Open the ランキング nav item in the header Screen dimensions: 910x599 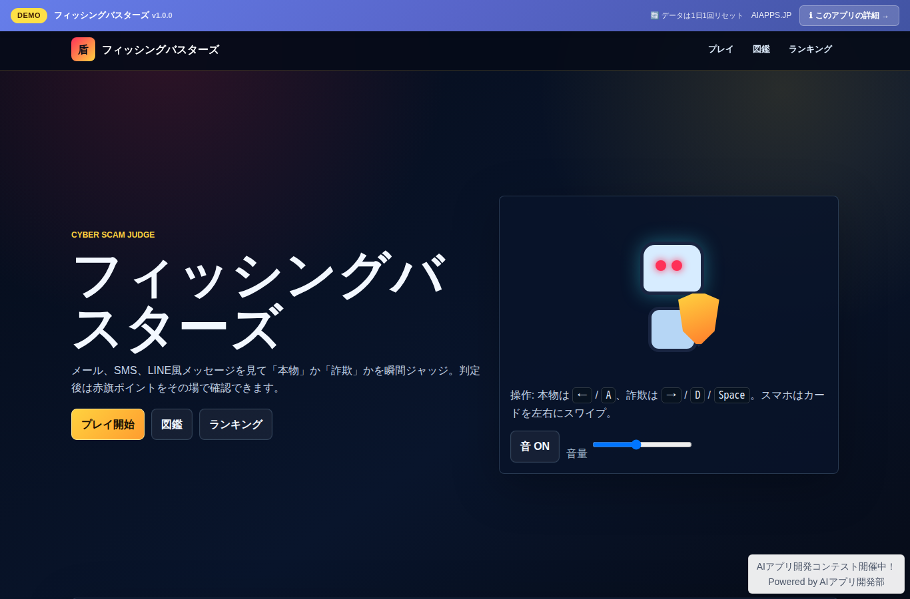pos(810,49)
